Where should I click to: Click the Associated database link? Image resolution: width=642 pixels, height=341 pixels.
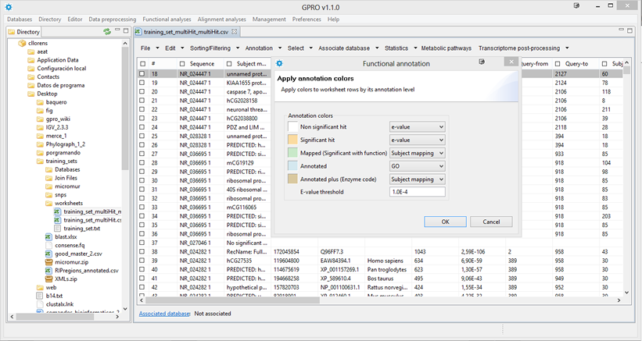(x=163, y=313)
